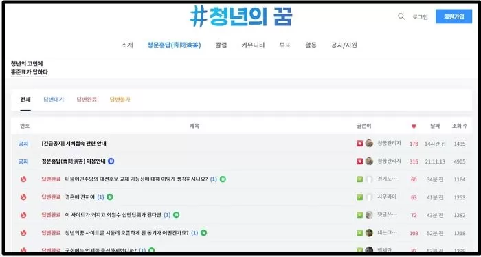Click the green N badge on 청년의꿈 사이트를 post
This screenshot has width=481, height=257.
203,233
